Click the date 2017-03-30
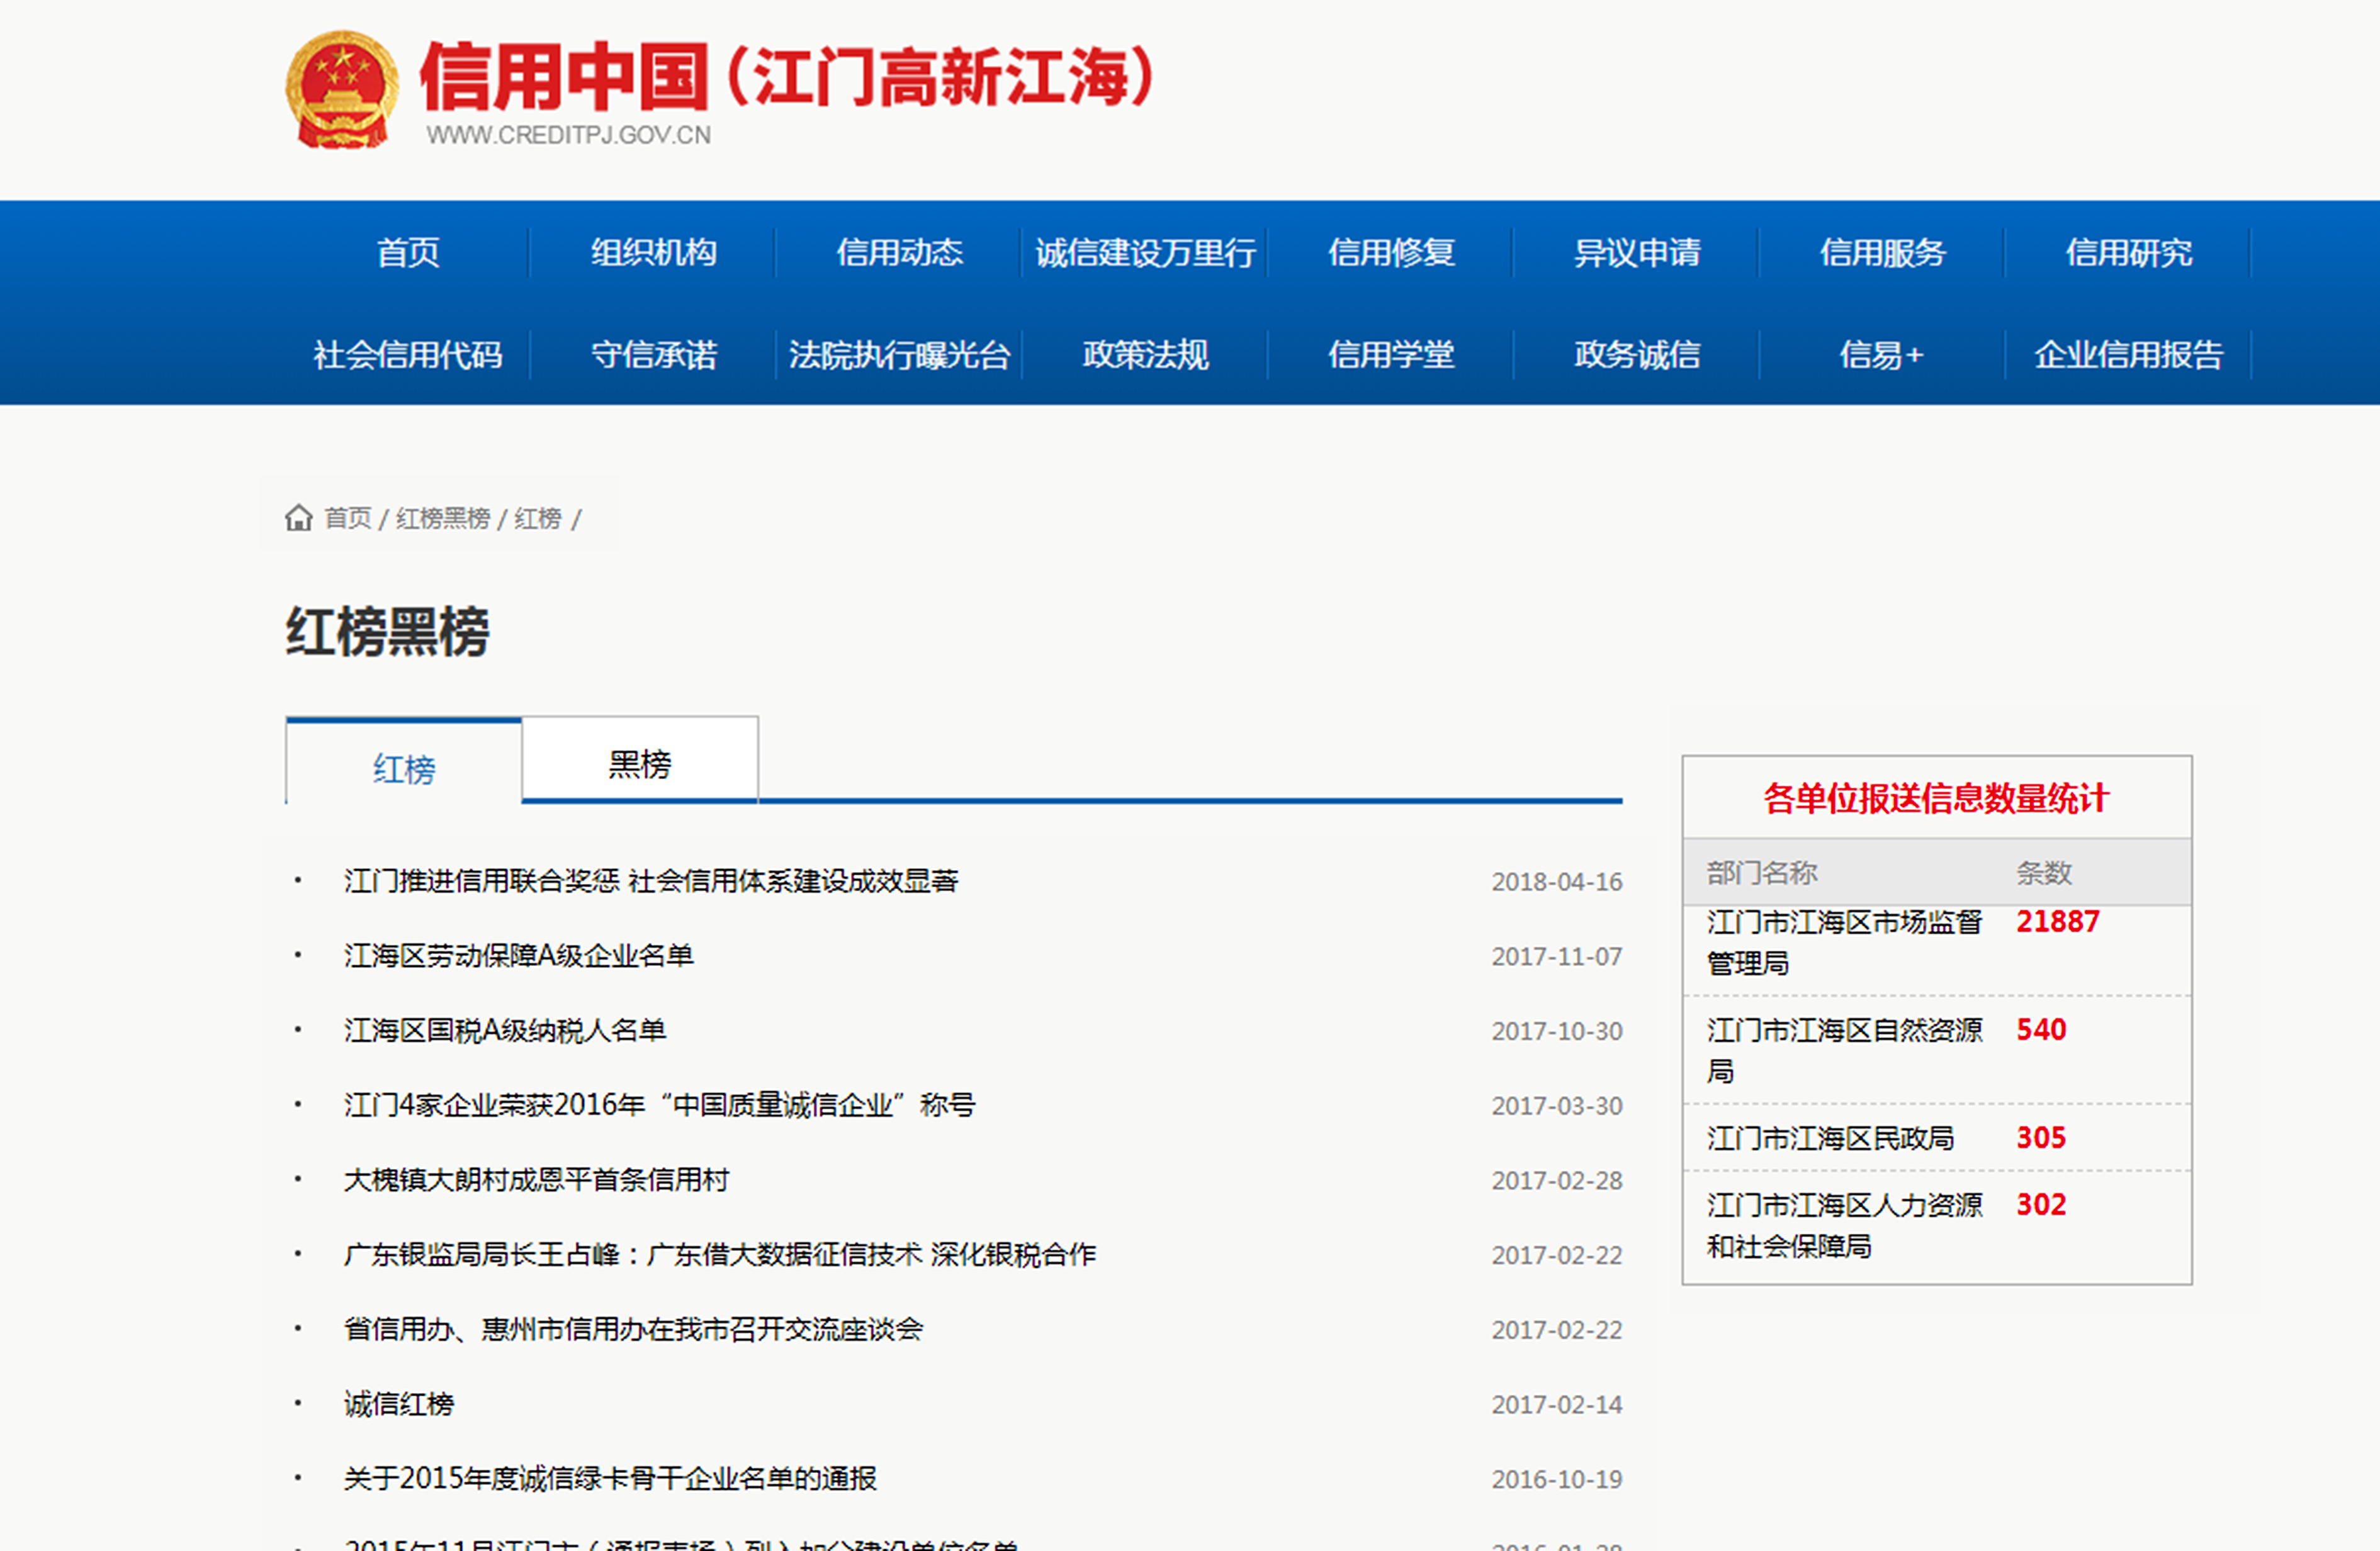The width and height of the screenshot is (2380, 1551). (x=1557, y=1106)
